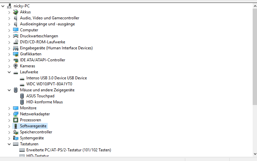Select the DVD/CD-ROM-Laufwerke disc icon
The image size is (257, 161).
16,42
